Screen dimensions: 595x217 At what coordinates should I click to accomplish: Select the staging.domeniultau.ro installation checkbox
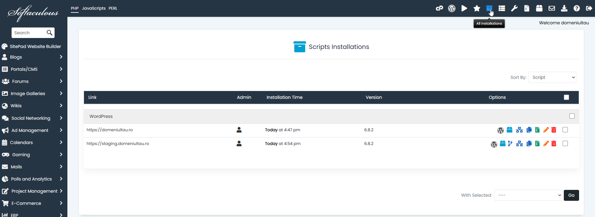pyautogui.click(x=565, y=143)
